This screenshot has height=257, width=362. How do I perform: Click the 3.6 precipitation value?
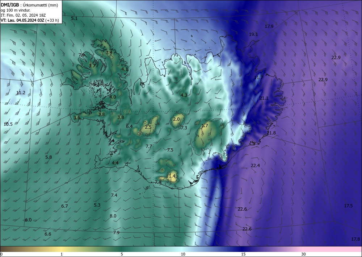coord(77,118)
